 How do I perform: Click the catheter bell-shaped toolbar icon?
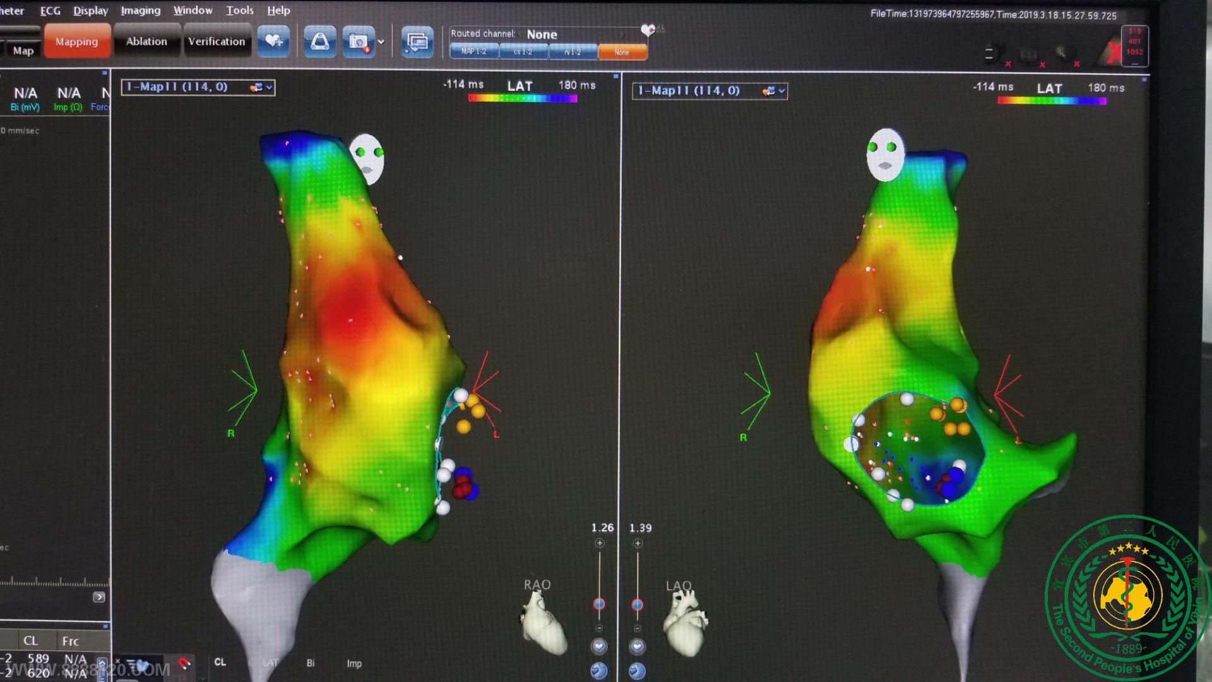coord(319,42)
